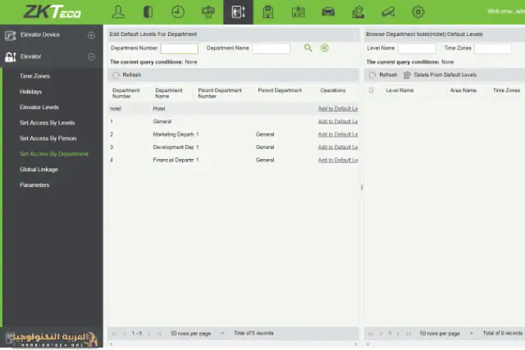Click the Department Name input field
The image size is (525, 350).
pyautogui.click(x=272, y=48)
